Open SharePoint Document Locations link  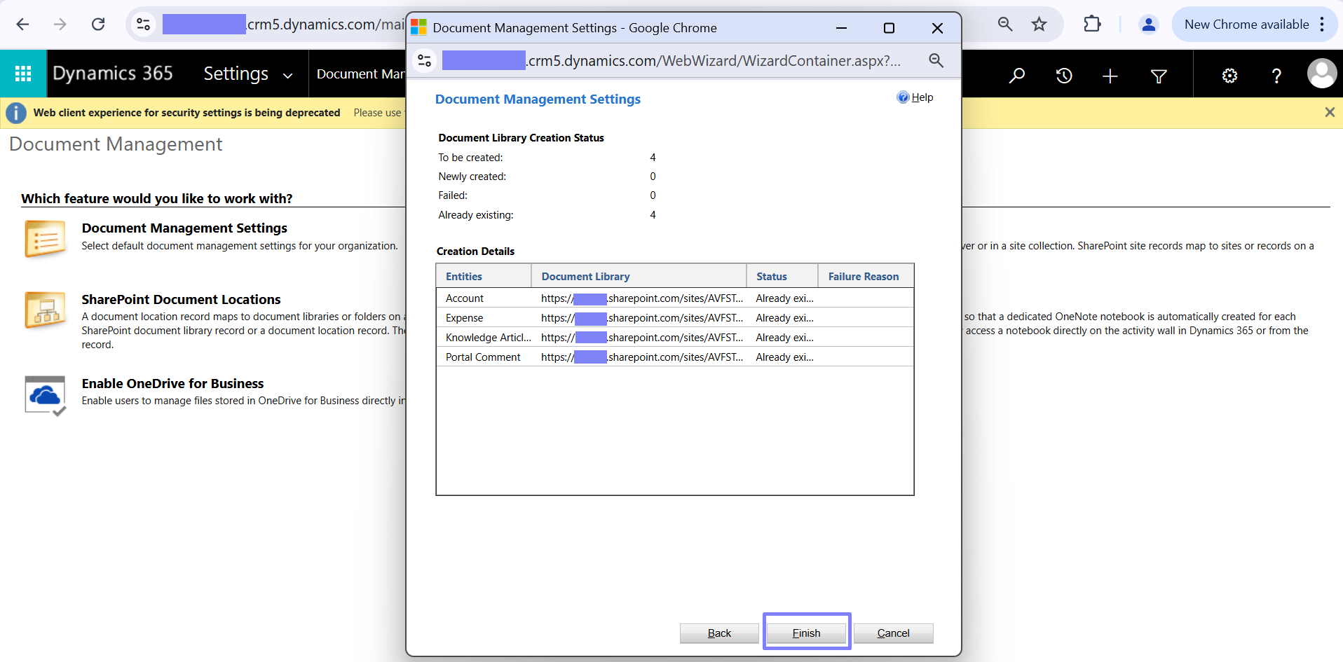[181, 300]
